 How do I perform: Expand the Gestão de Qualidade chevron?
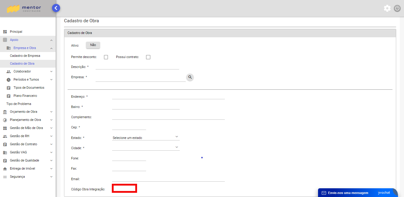coord(51,161)
